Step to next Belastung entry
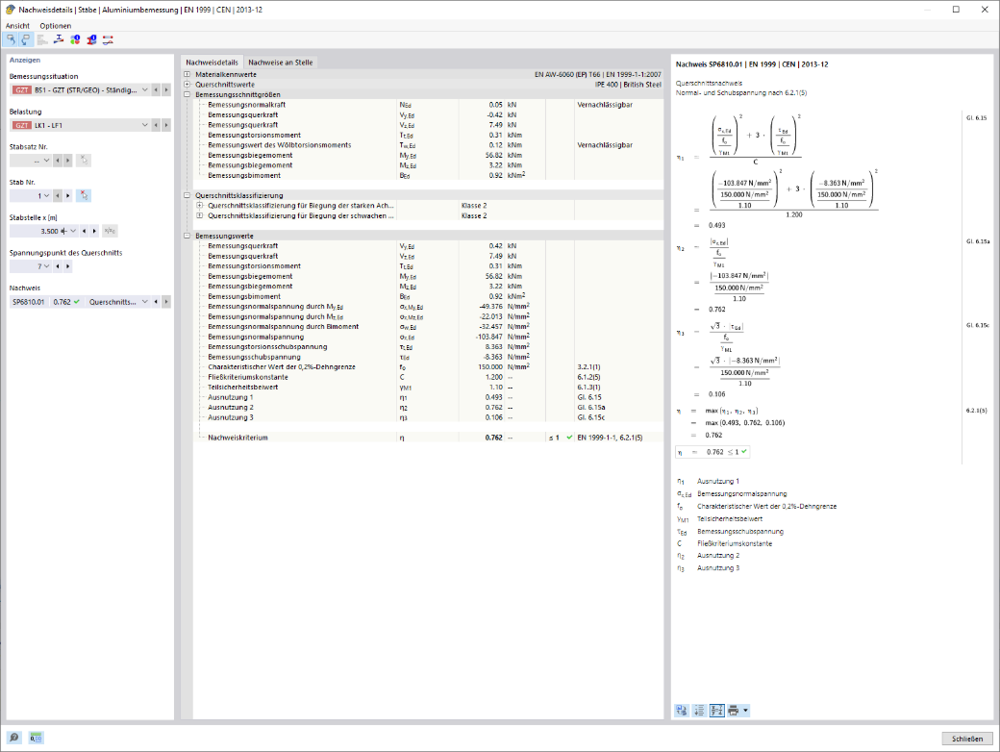Viewport: 1000px width, 752px height. pos(166,125)
